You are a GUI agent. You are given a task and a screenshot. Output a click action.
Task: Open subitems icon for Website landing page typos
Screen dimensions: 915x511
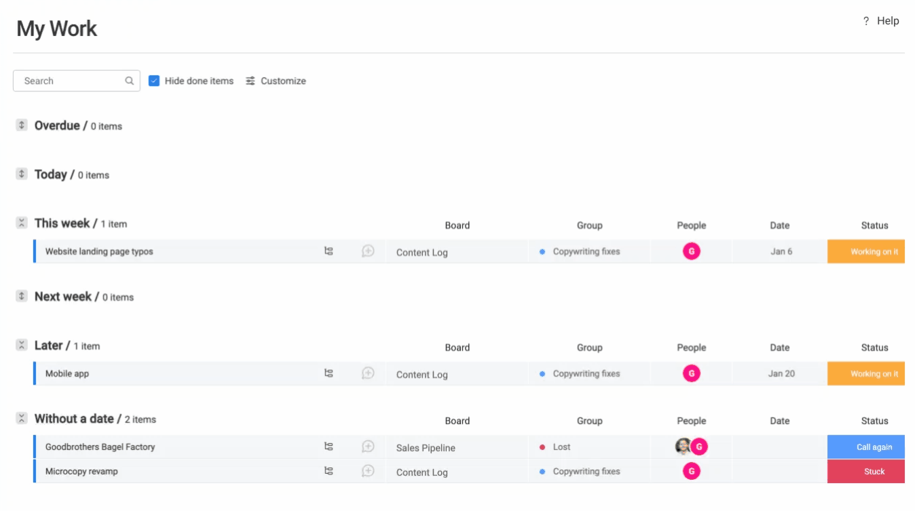pos(329,251)
